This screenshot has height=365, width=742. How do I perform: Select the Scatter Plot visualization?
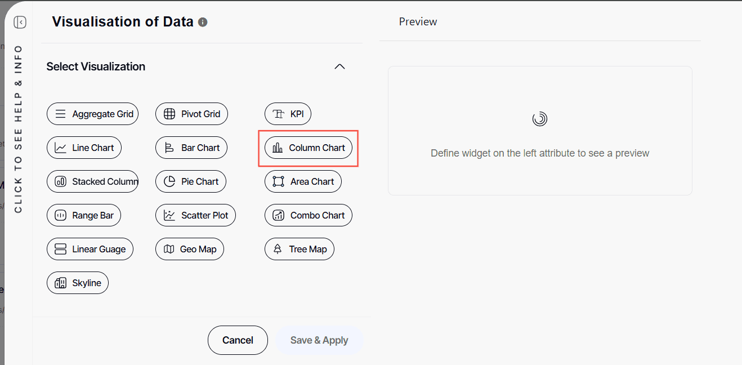pyautogui.click(x=196, y=215)
